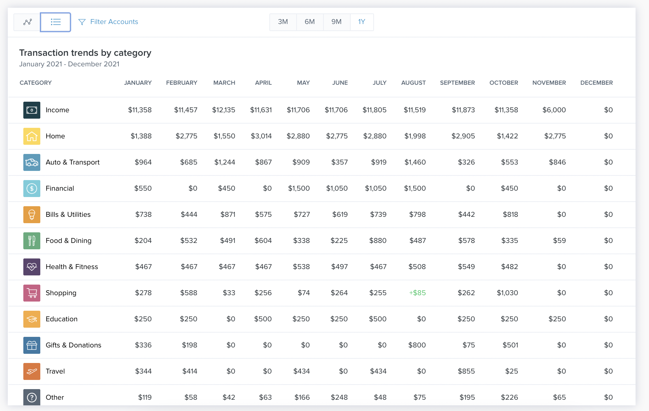
Task: Open the Health & Fitness heartbeat icon
Action: coord(31,267)
